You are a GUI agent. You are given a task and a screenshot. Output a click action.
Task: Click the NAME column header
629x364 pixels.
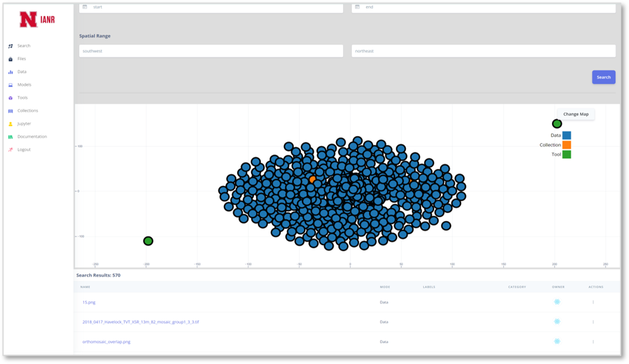pos(85,287)
